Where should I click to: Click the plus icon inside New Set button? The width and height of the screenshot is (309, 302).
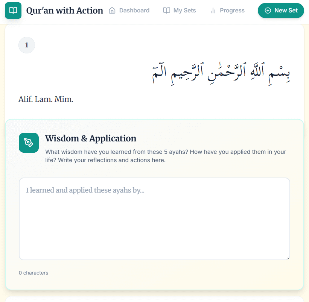267,11
